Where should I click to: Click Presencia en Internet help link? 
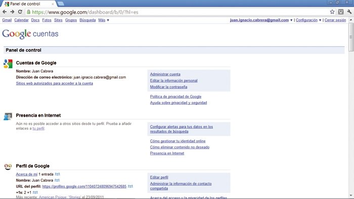[167, 153]
